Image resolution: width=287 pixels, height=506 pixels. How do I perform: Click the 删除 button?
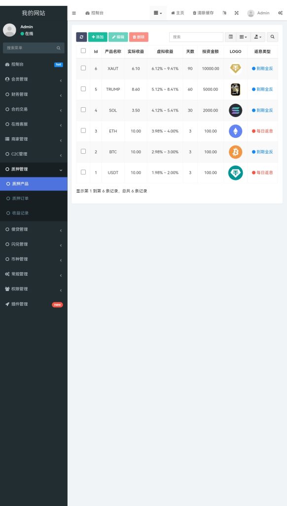tap(139, 37)
